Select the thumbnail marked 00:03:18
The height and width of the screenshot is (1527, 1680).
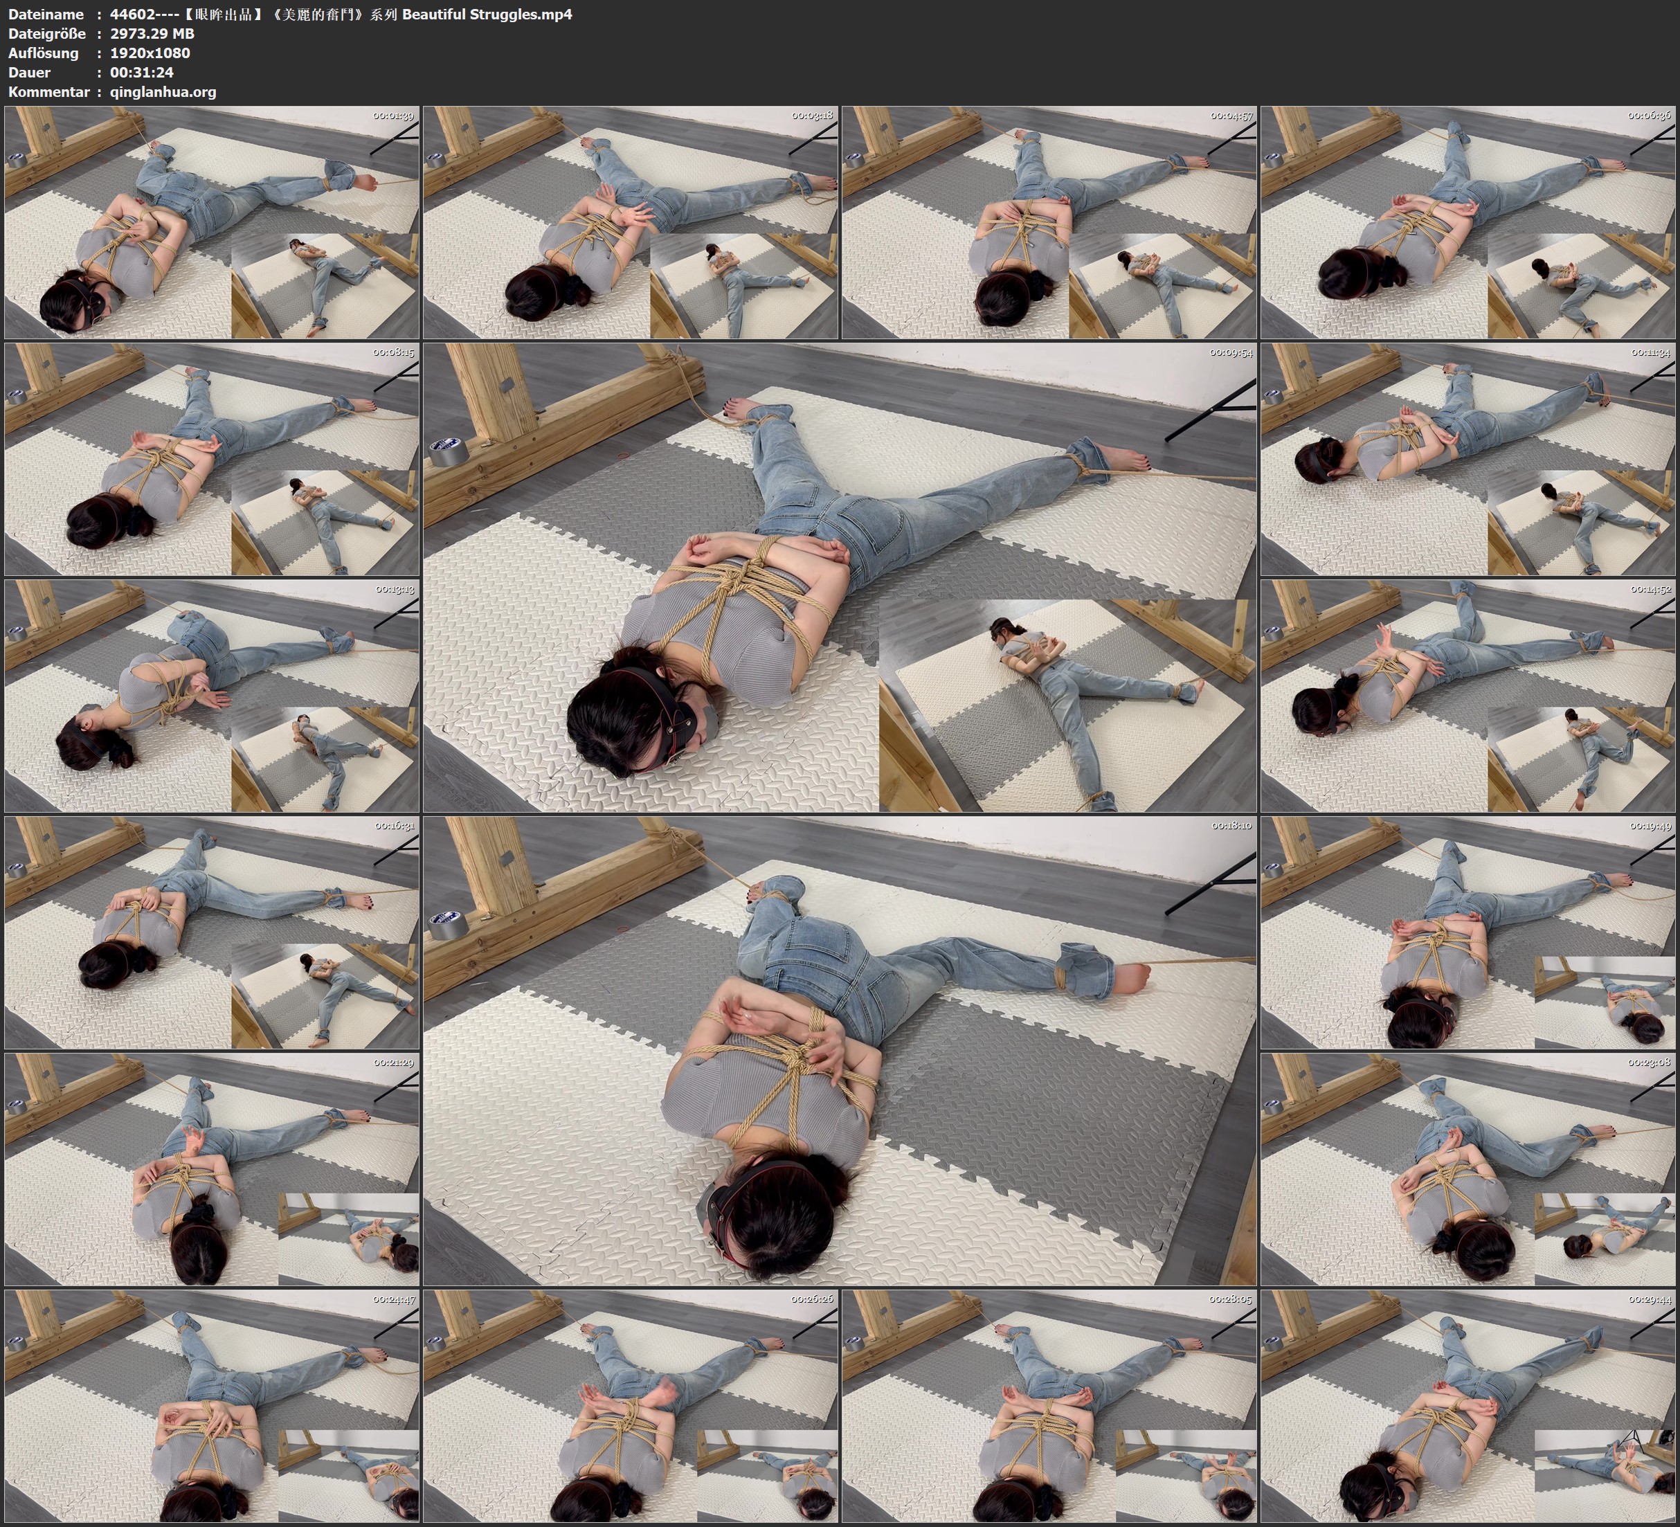coord(631,222)
